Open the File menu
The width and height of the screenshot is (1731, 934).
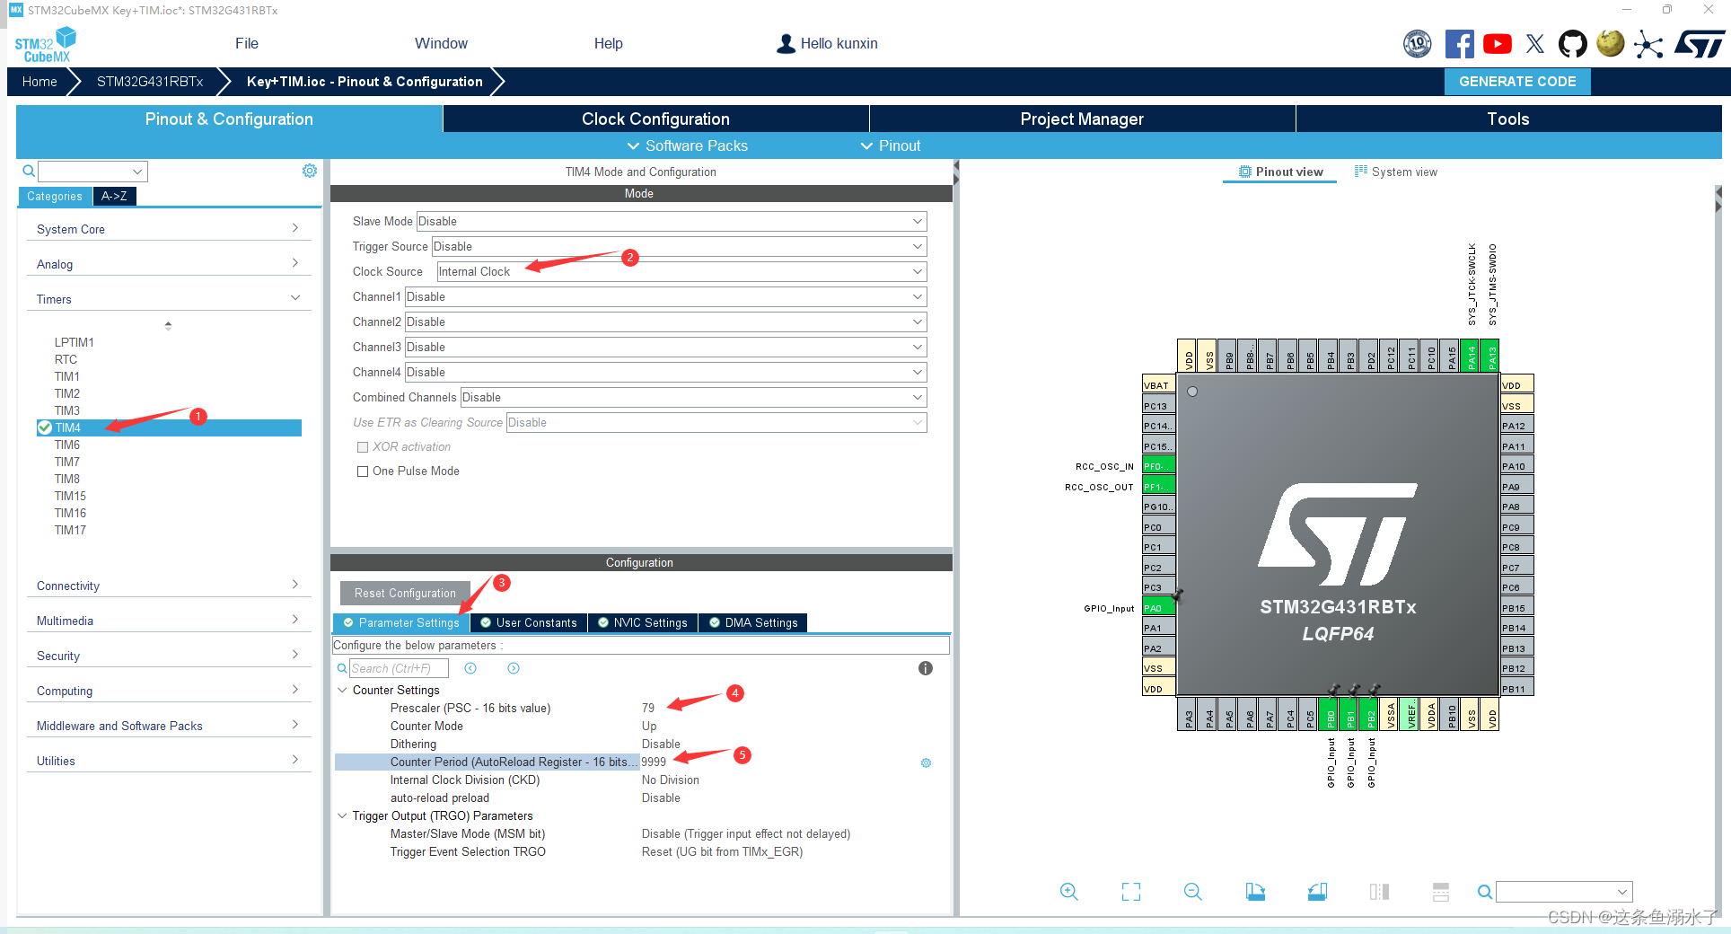click(247, 43)
